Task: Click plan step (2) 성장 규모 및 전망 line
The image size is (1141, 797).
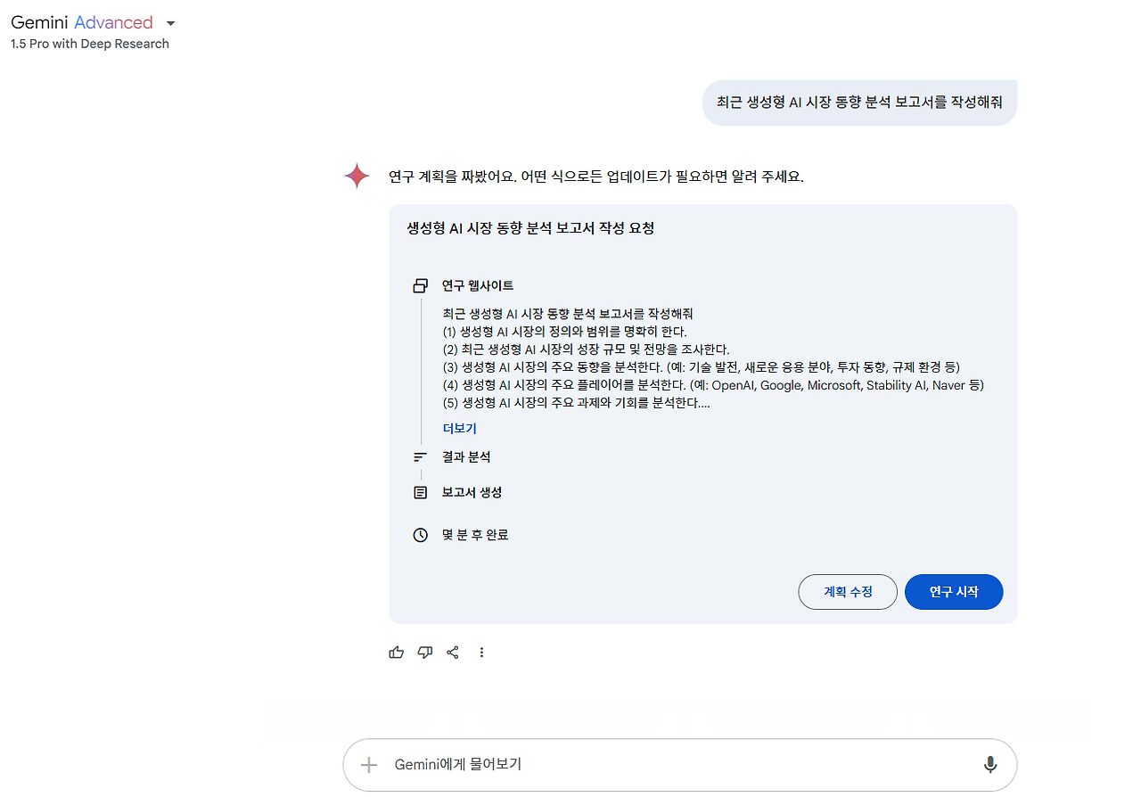Action: (587, 349)
